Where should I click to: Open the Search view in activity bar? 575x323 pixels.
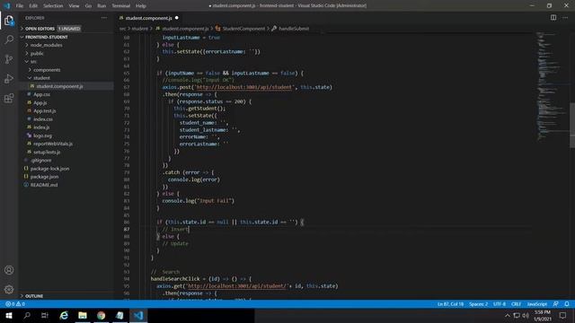(x=9, y=39)
